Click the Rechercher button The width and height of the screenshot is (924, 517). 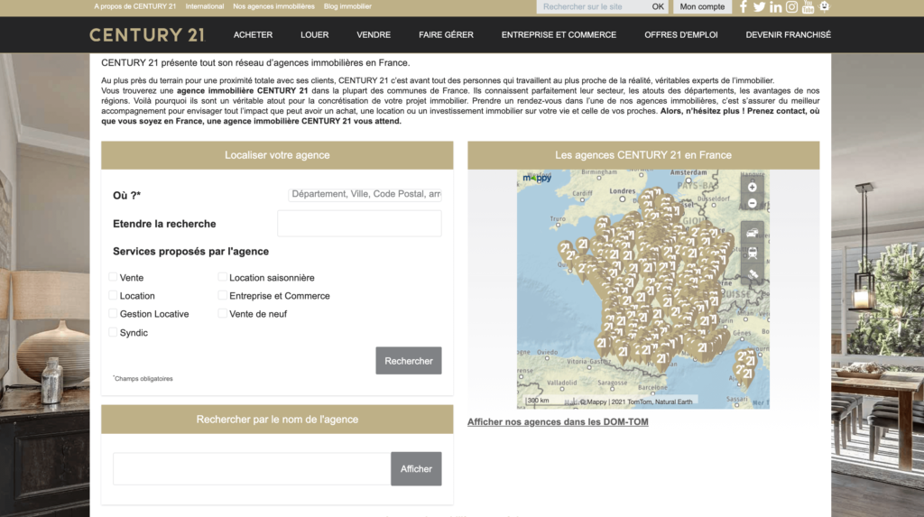[409, 361]
